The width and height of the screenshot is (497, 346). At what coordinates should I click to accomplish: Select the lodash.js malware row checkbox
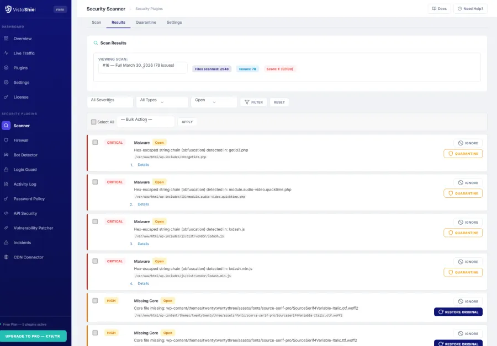click(x=95, y=221)
